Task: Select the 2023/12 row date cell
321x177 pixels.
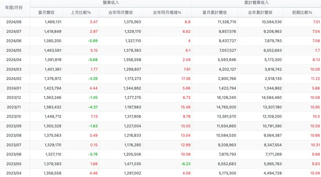Action: (14, 98)
